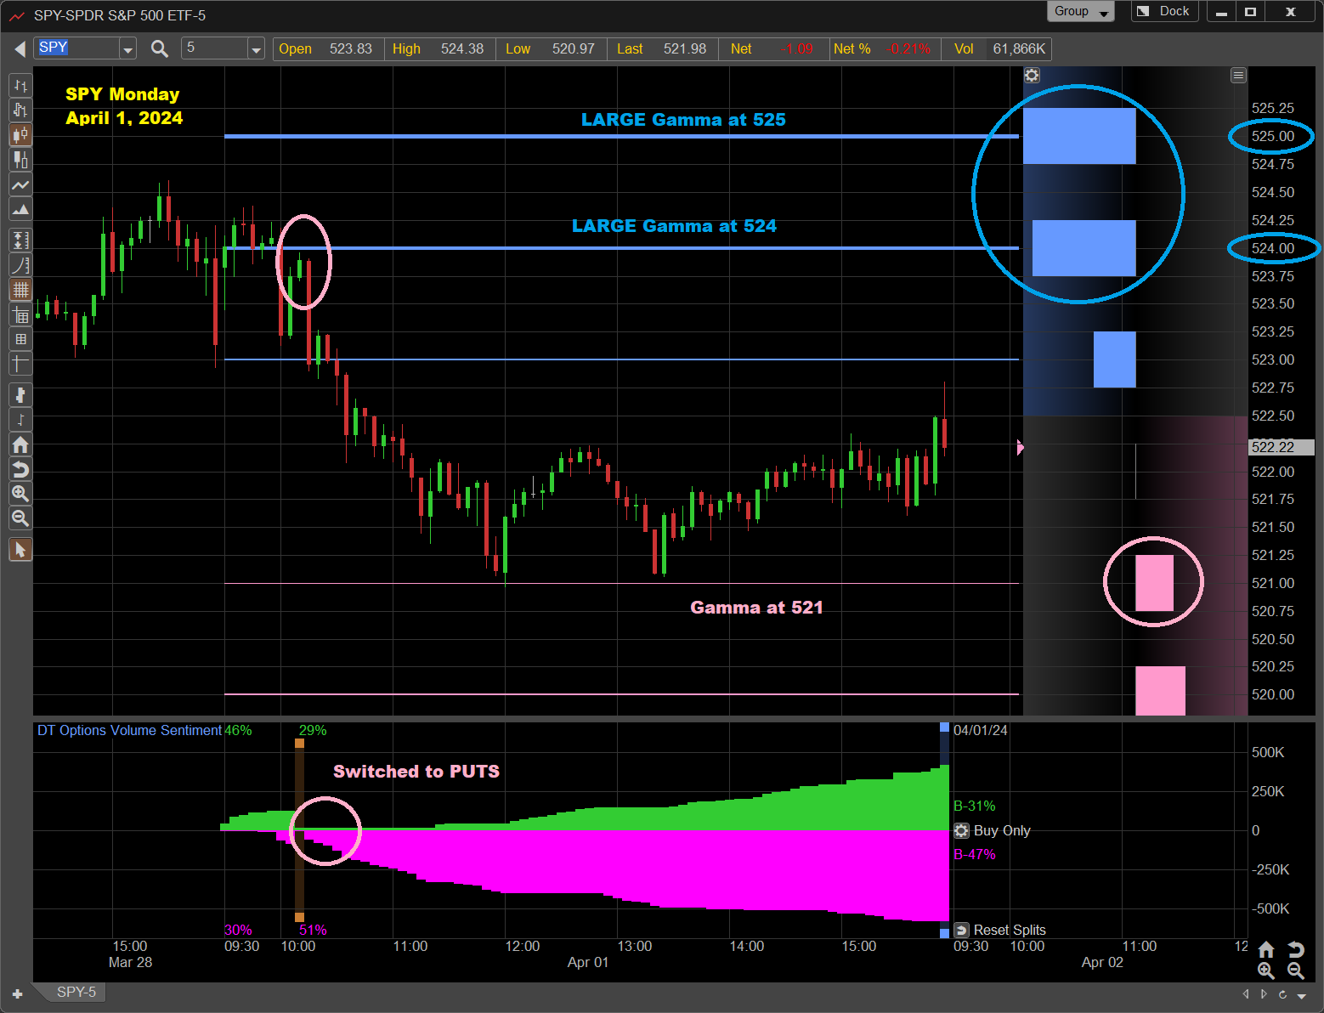The width and height of the screenshot is (1324, 1013).
Task: Edit the SPY symbol input field
Action: click(77, 48)
